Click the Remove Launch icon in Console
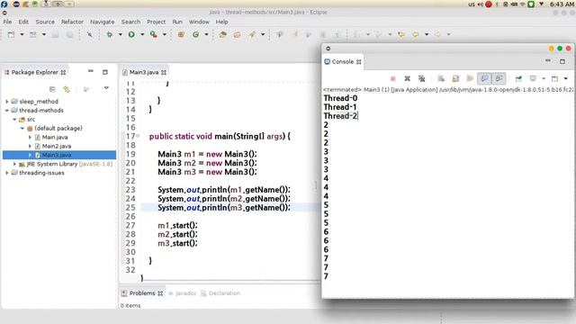This screenshot has width=576, height=324. [x=407, y=78]
